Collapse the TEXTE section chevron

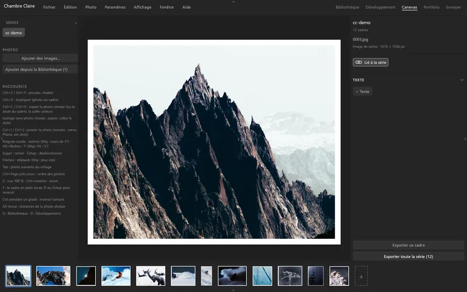click(x=462, y=80)
